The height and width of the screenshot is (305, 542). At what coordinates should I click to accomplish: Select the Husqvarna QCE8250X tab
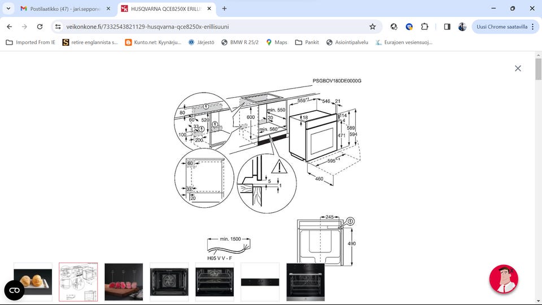(x=166, y=8)
